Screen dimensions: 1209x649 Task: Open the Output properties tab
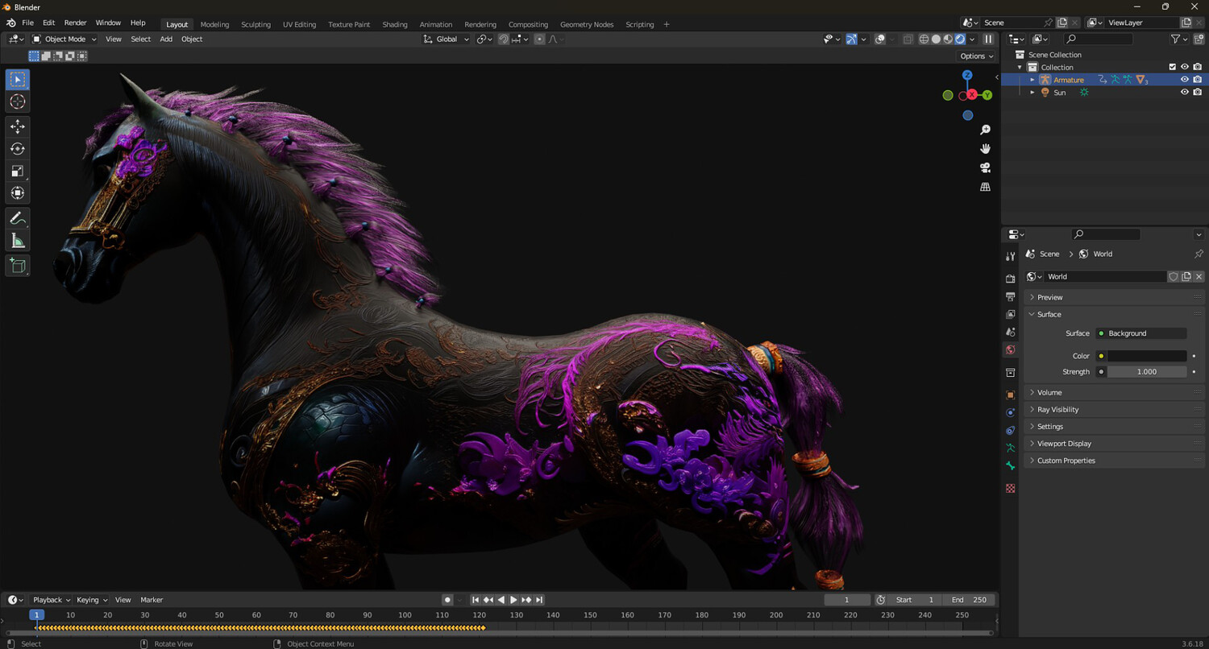(1011, 296)
